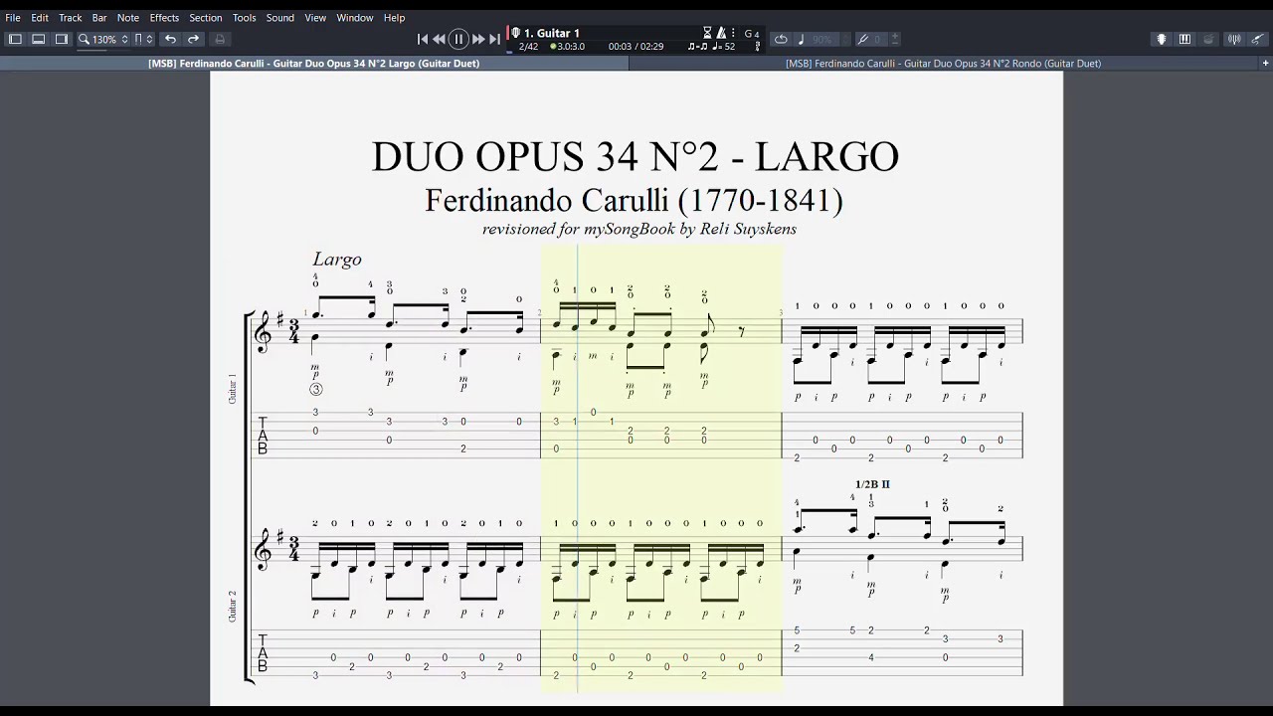
Task: Open the page layout view dropdown
Action: coord(144,39)
